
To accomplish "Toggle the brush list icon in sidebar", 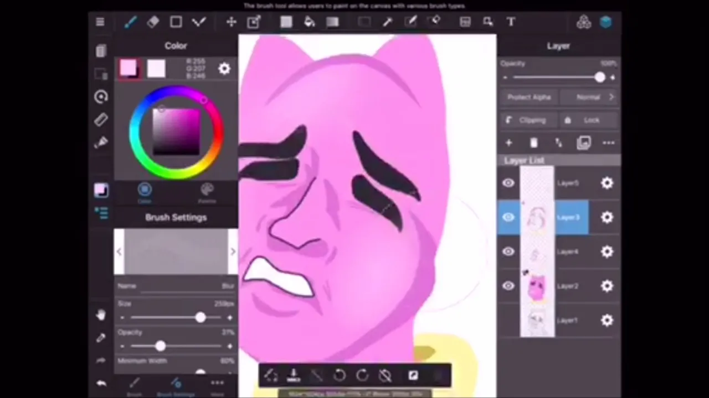I will (x=101, y=212).
